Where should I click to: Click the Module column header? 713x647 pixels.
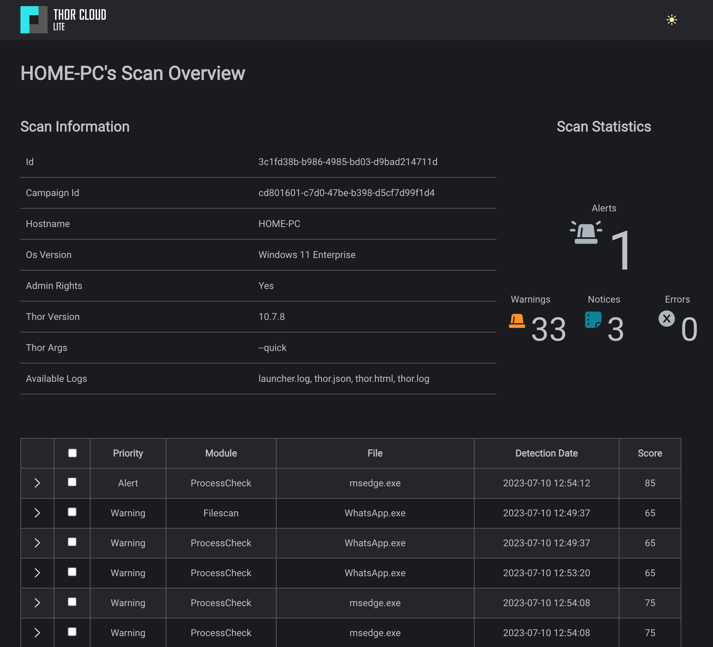click(x=221, y=453)
